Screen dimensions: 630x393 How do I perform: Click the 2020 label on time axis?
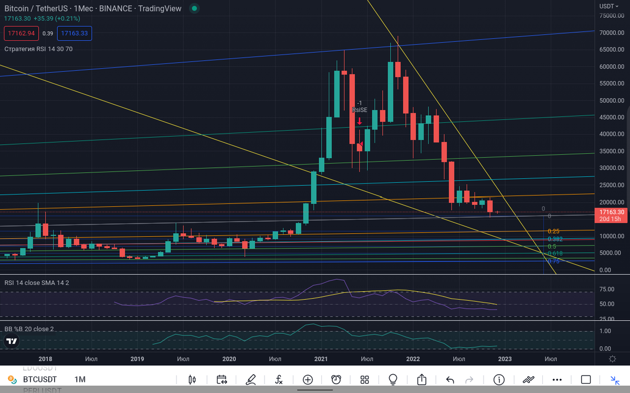click(x=229, y=359)
